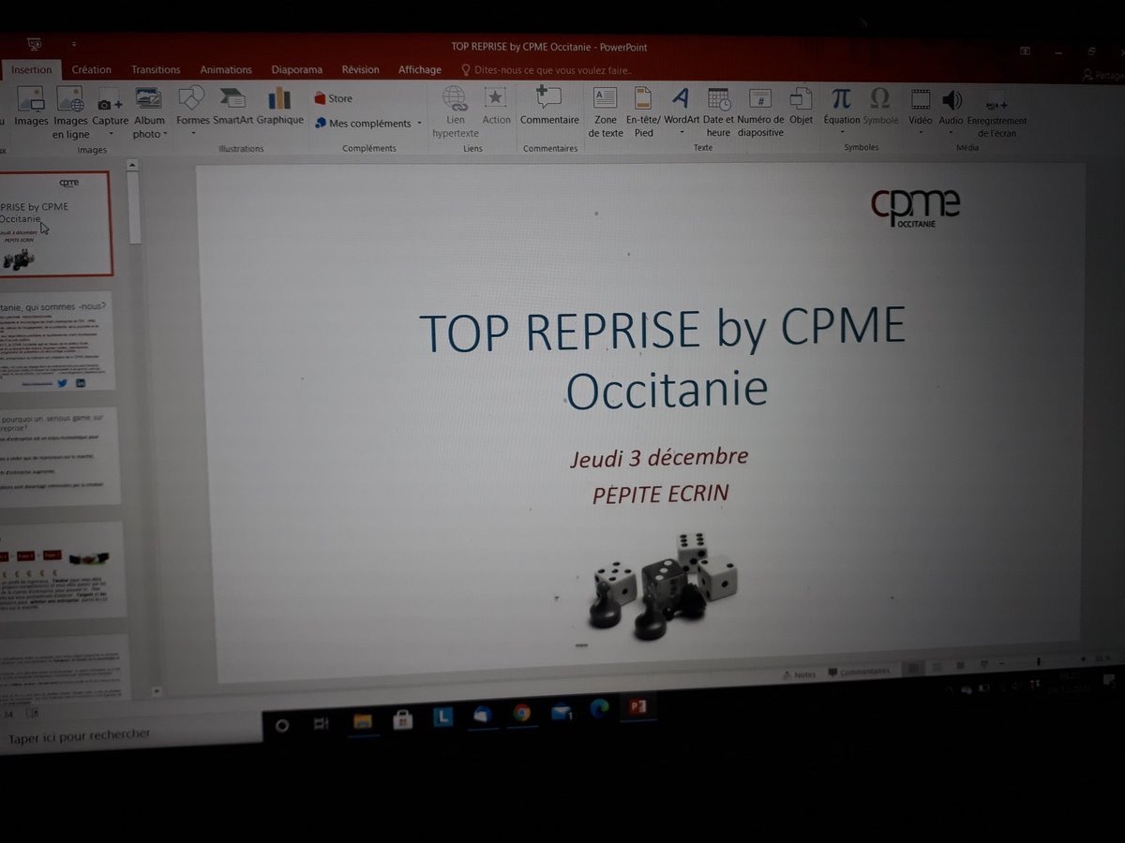Image resolution: width=1125 pixels, height=843 pixels.
Task: Click the CPME Occitanie logo on slide
Action: click(915, 205)
